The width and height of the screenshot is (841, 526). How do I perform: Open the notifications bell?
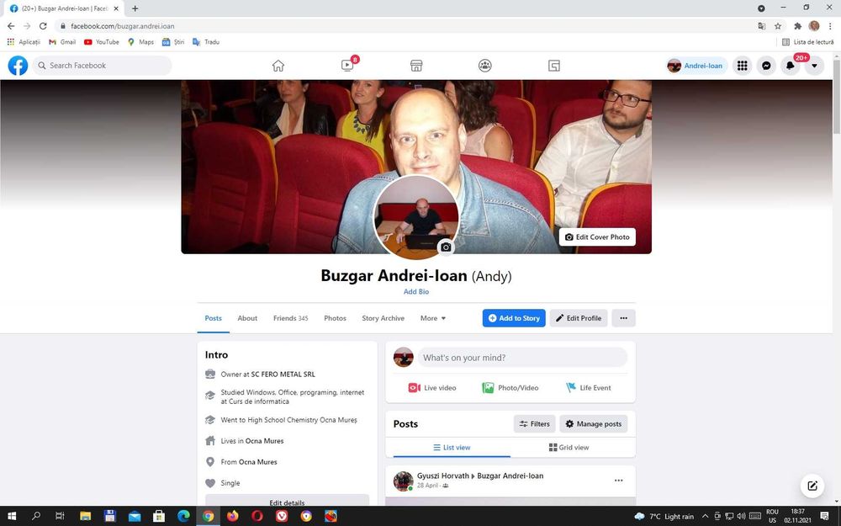790,66
